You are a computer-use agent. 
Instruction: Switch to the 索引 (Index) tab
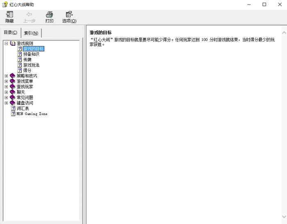coord(31,33)
